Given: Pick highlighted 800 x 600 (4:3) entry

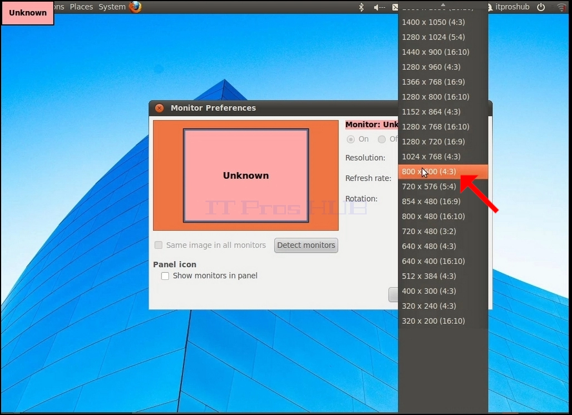Looking at the screenshot, I should tap(443, 172).
